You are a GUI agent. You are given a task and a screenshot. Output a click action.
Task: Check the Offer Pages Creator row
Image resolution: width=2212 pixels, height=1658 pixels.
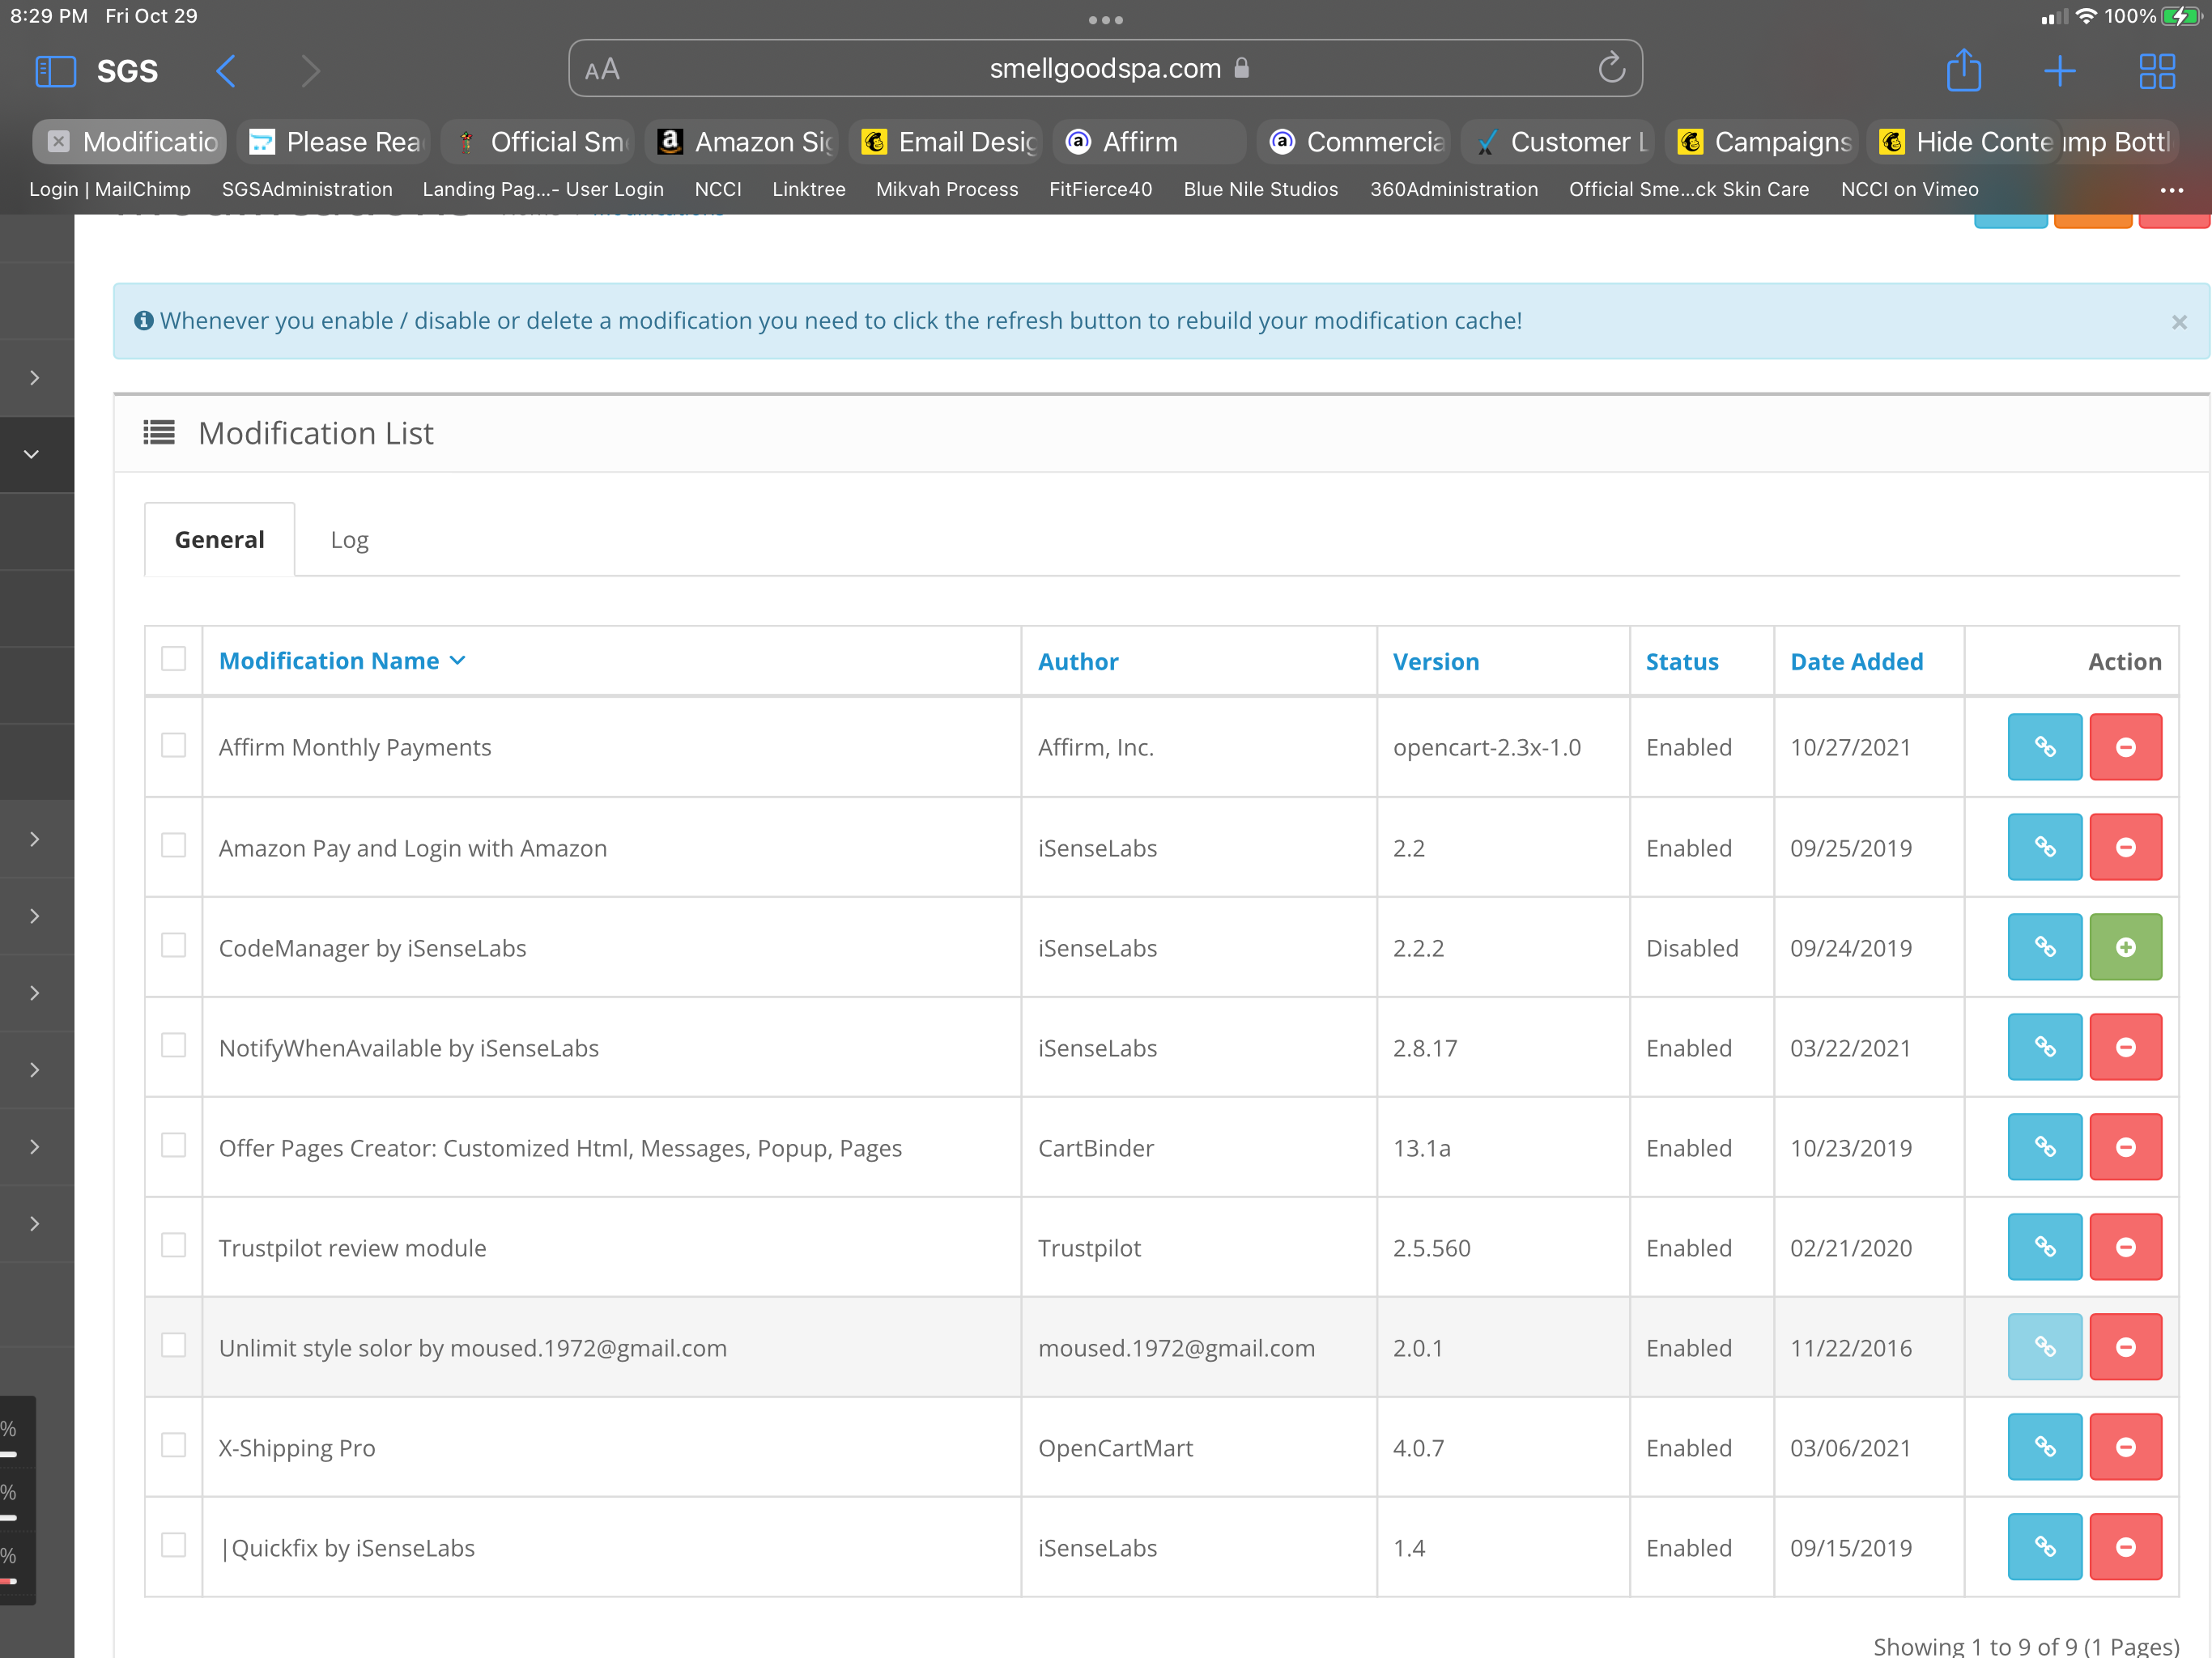[174, 1145]
